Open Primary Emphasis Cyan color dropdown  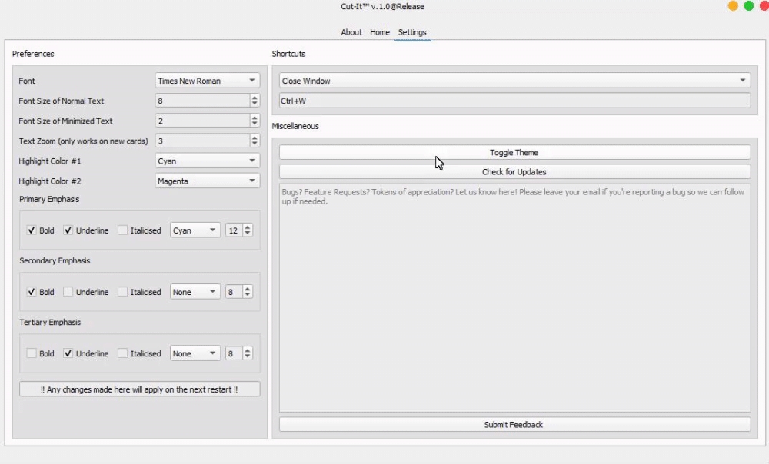pos(195,230)
